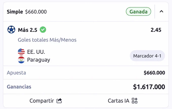Select the Paraguay team name
This screenshot has height=109, width=172.
point(39,60)
